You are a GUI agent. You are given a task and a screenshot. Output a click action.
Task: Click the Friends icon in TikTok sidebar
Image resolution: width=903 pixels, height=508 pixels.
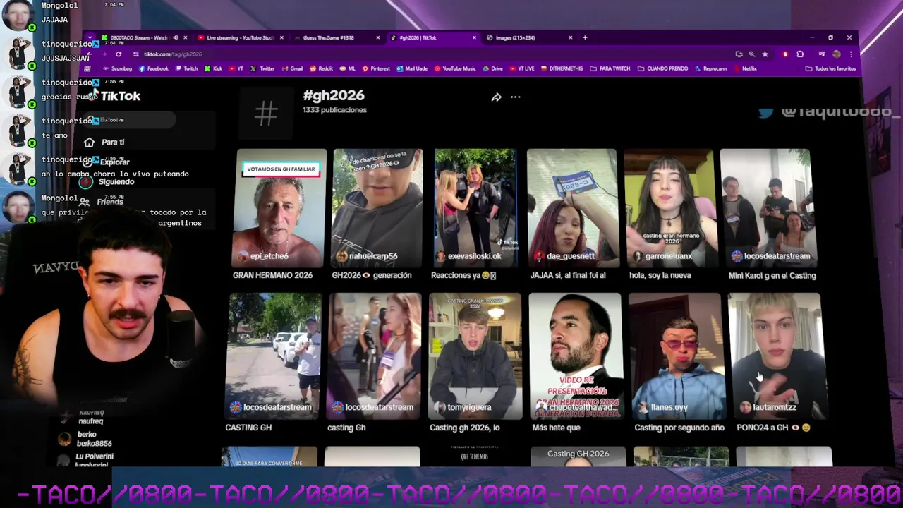pyautogui.click(x=85, y=202)
